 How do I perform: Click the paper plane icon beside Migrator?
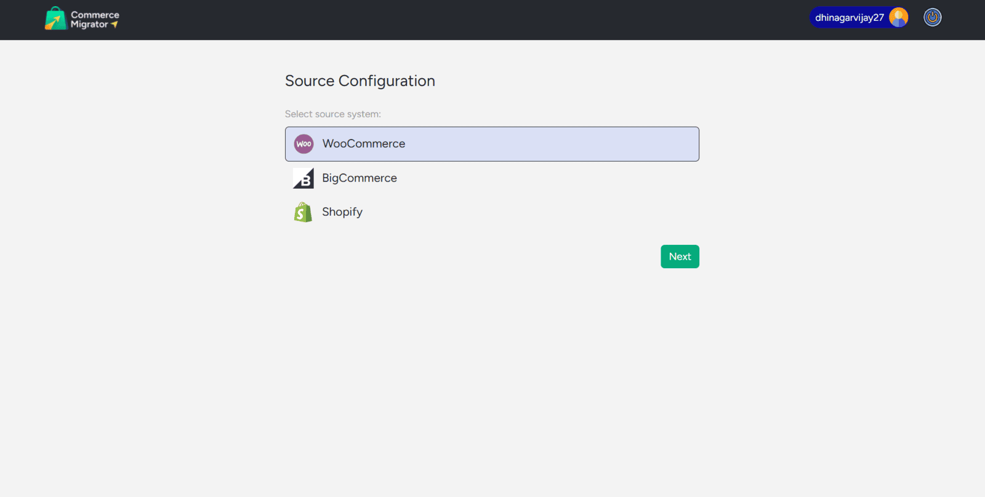coord(115,25)
